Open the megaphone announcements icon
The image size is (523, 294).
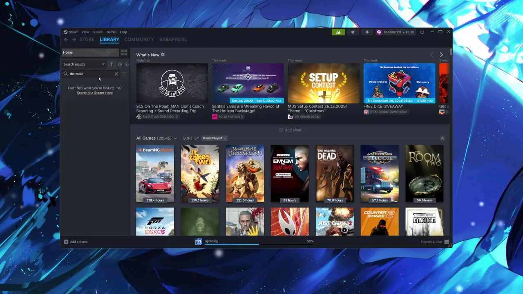[353, 32]
